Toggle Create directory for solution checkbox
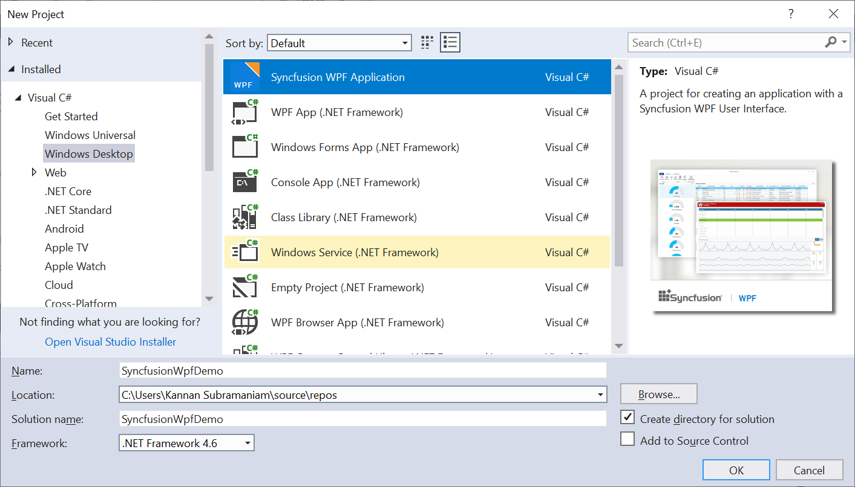The image size is (855, 487). 627,418
